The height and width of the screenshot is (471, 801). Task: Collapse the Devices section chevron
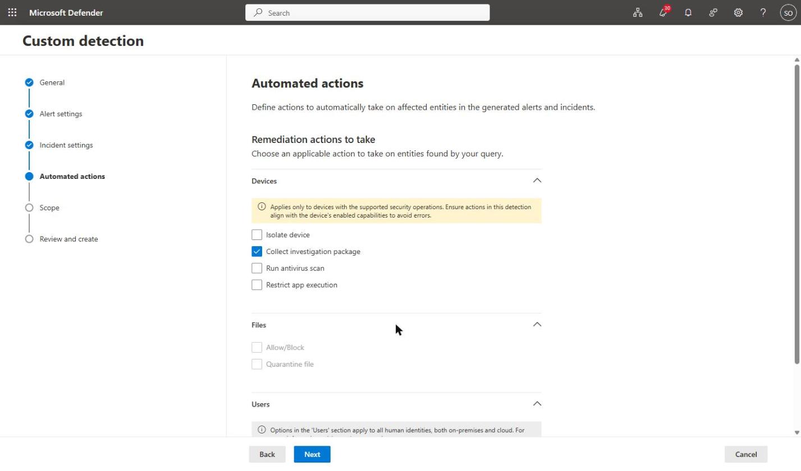point(537,181)
